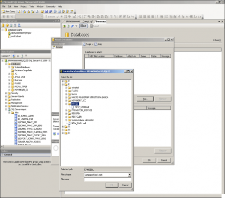Select the Replication folder
Screen dimensions: 225x198
click(16, 99)
